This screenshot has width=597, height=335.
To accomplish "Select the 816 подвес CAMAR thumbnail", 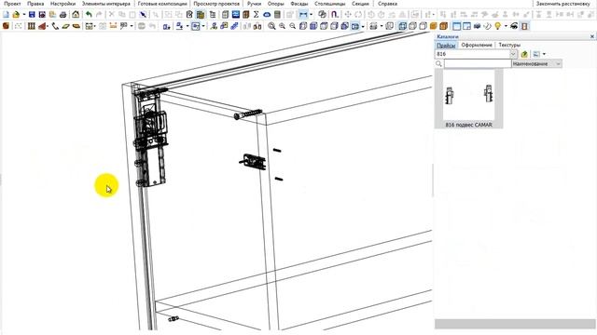I will click(468, 99).
